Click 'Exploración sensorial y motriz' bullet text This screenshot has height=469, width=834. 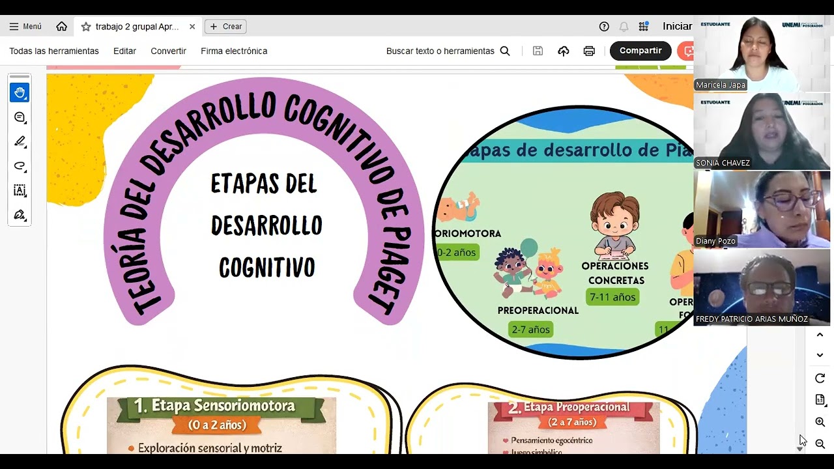(210, 448)
